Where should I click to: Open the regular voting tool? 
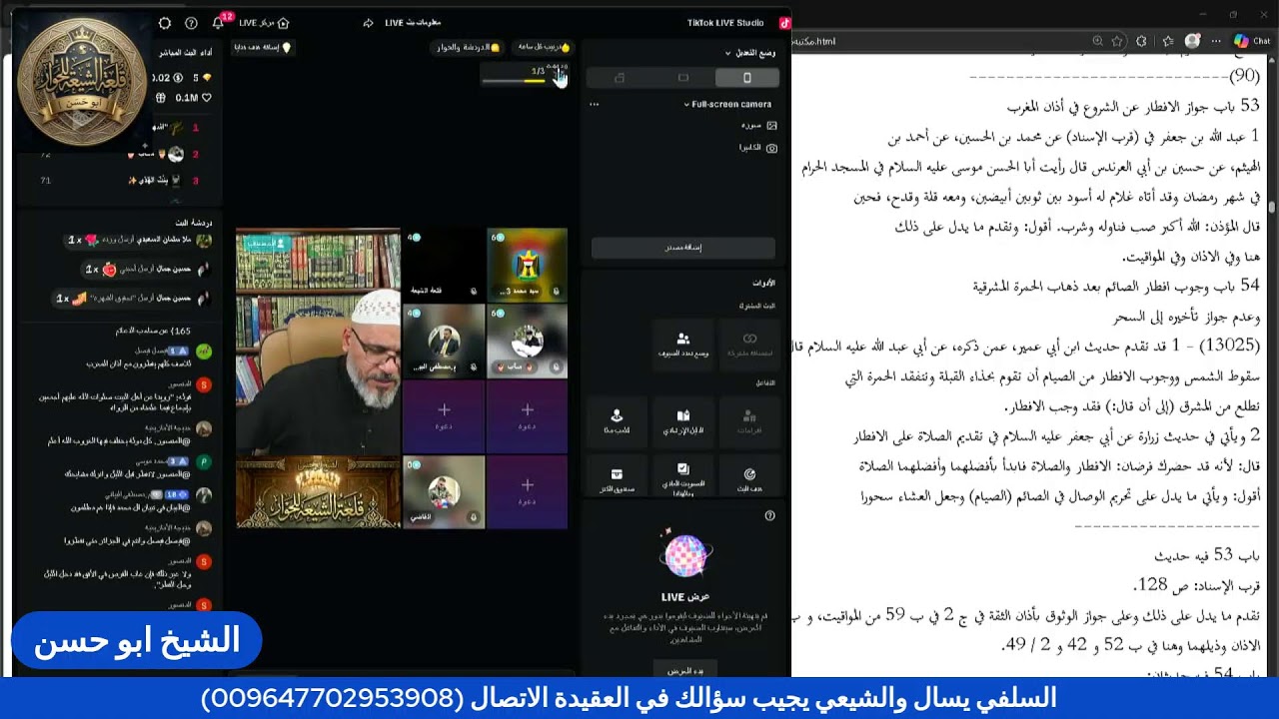tap(683, 478)
